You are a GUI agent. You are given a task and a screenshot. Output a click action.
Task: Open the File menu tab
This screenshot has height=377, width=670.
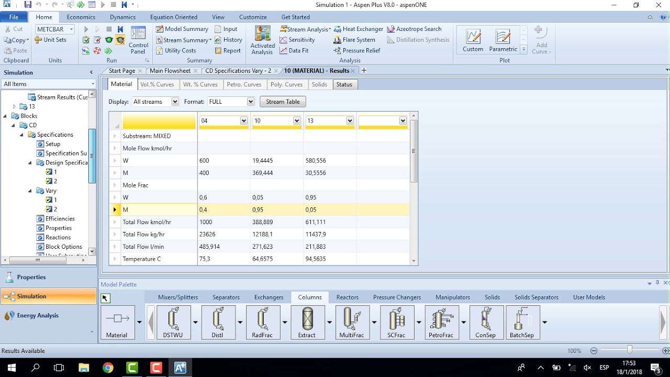14,17
